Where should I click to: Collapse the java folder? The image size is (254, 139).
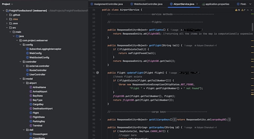13,36
